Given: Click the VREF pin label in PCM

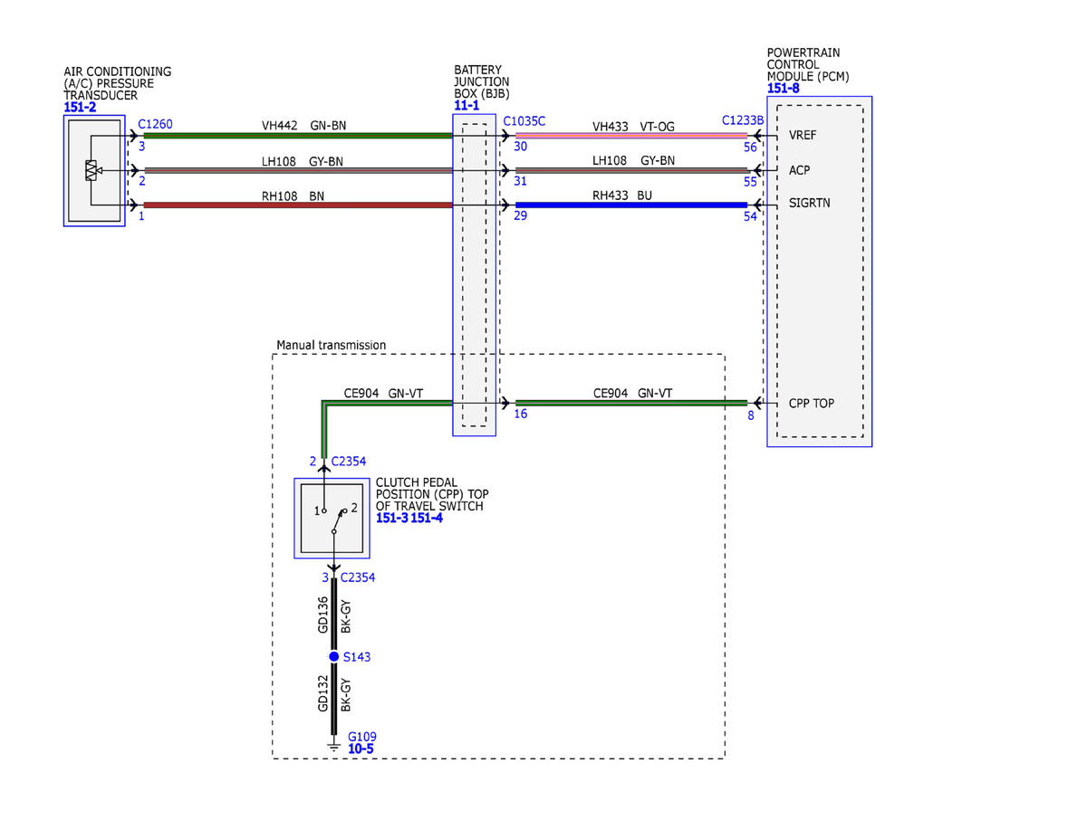Looking at the screenshot, I should tap(803, 136).
